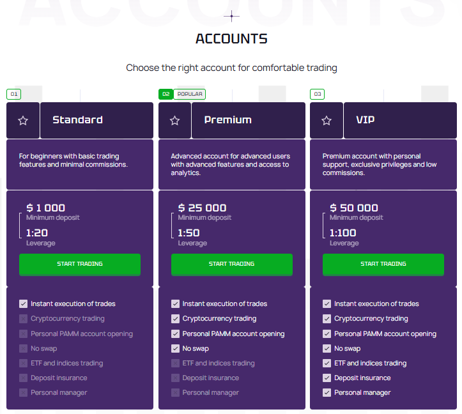Toggle Standard's Instant execution of trades checkbox

[x=24, y=304]
